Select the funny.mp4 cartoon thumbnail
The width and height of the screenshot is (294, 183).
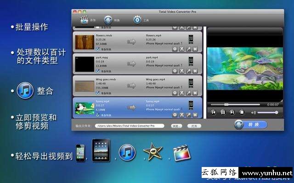[85, 108]
